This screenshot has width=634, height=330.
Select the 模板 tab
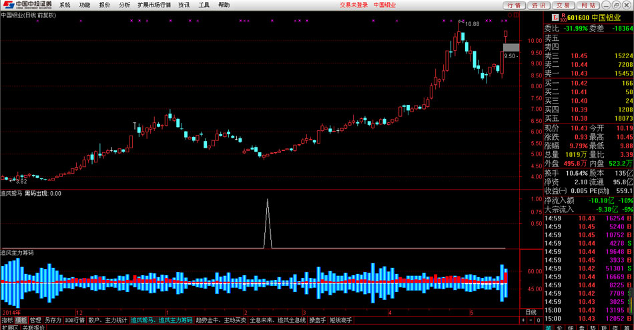pos(21,320)
